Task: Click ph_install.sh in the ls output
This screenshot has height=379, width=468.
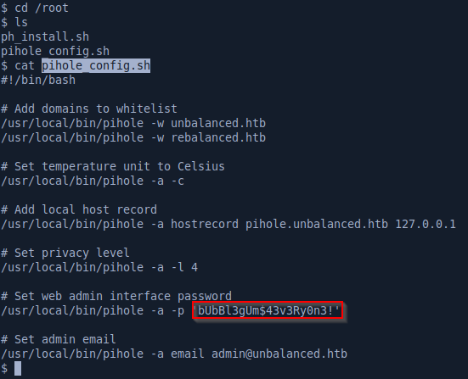Action: click(45, 37)
